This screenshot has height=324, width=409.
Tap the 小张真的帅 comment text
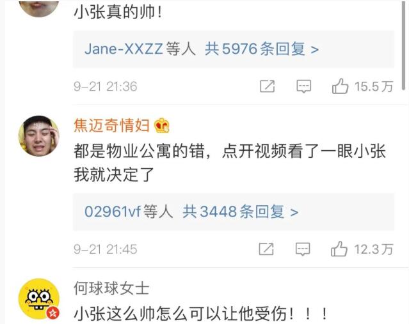pos(118,12)
